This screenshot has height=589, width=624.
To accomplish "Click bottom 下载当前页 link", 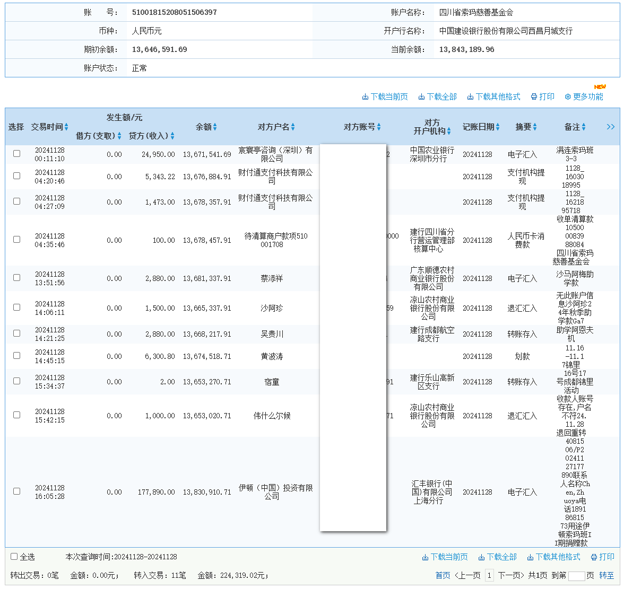I will (445, 557).
